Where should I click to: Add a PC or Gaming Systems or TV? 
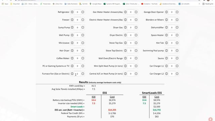pos(83,66)
